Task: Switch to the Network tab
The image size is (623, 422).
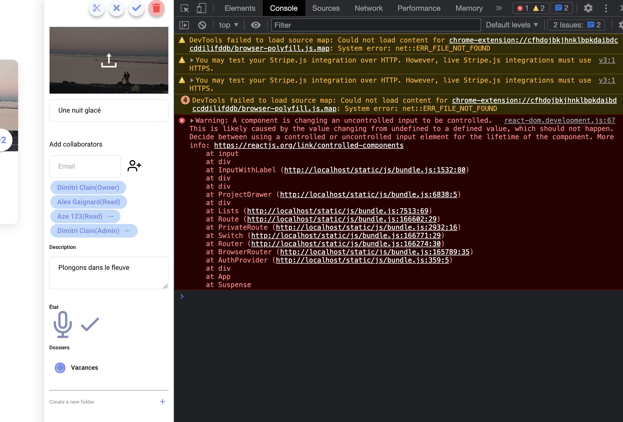Action: (368, 8)
